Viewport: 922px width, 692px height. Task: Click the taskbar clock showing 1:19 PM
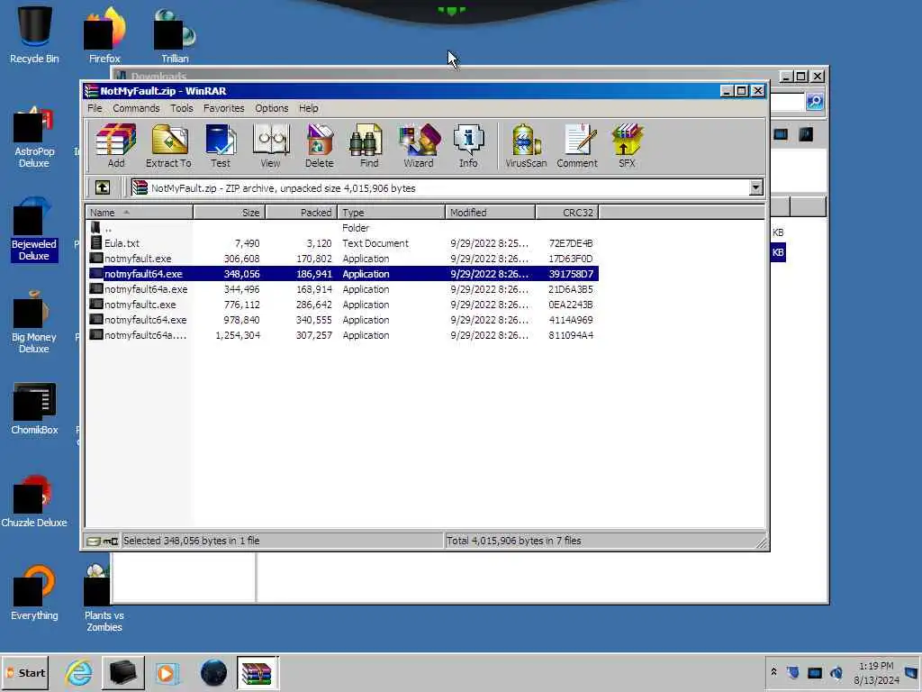point(876,672)
